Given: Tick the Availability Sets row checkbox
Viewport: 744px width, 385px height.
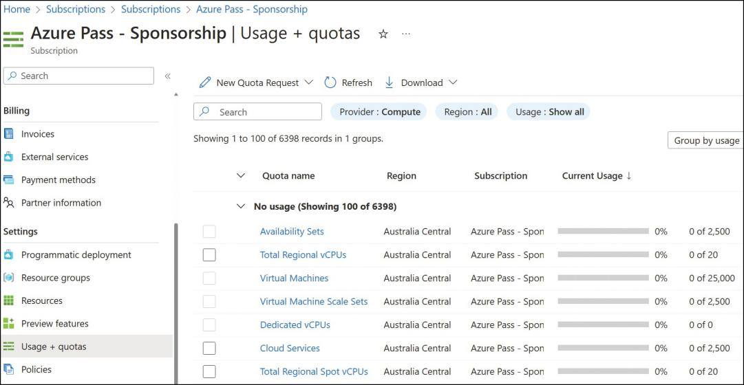Looking at the screenshot, I should [209, 232].
